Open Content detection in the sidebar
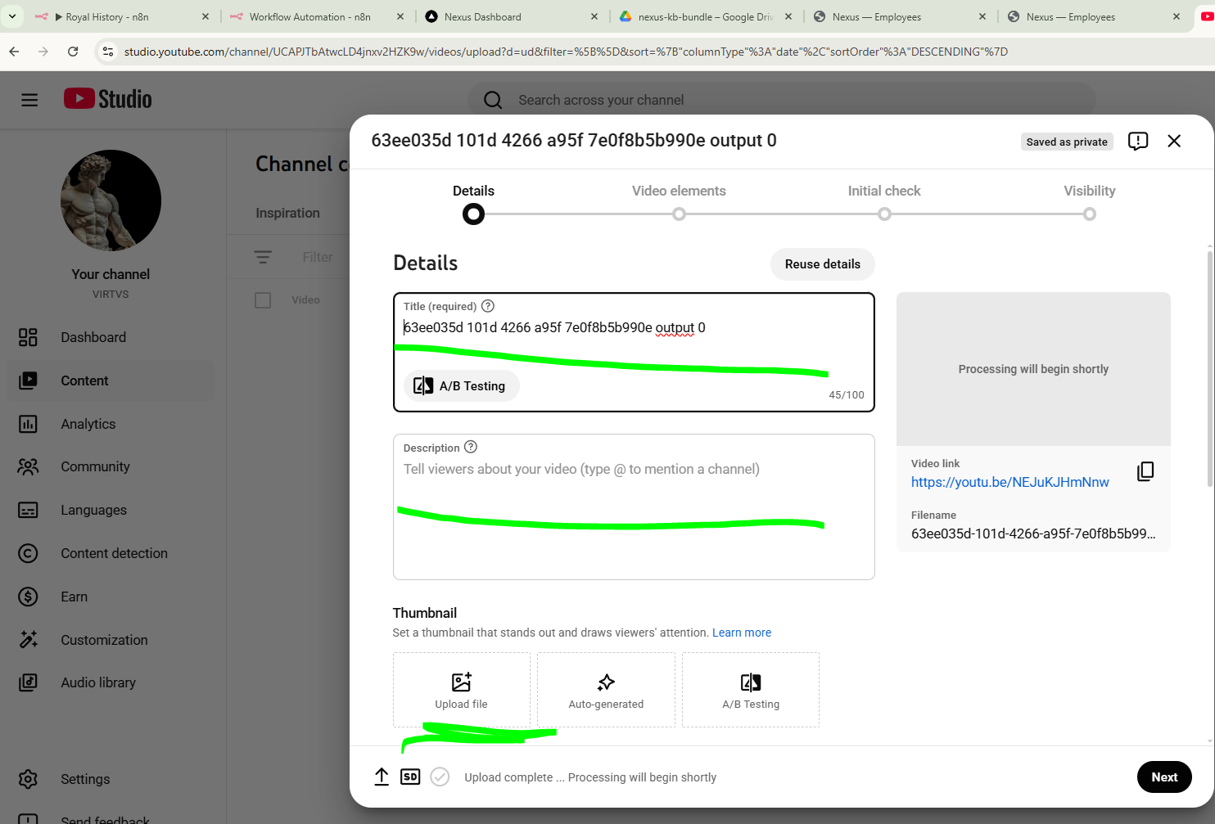The image size is (1215, 824). [111, 553]
